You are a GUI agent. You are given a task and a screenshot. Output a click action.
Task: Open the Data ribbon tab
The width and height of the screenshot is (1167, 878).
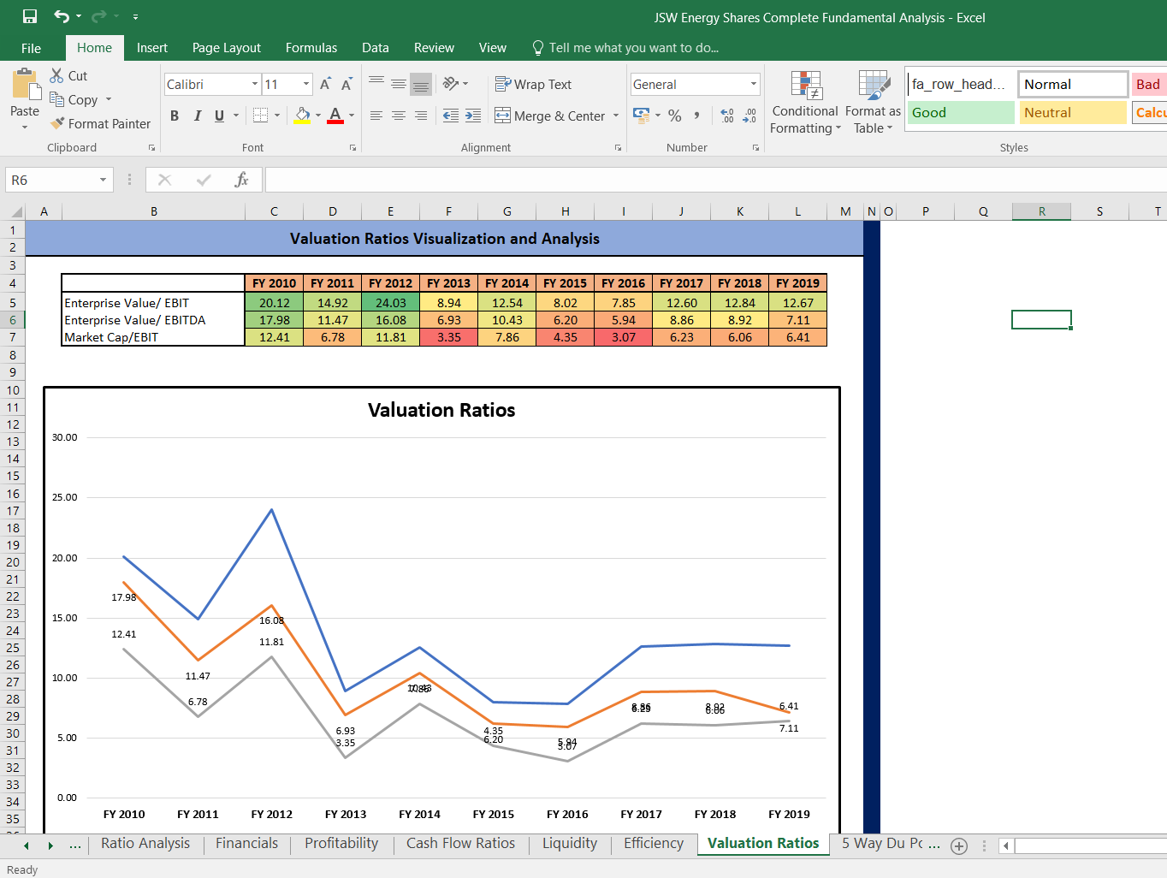(376, 48)
